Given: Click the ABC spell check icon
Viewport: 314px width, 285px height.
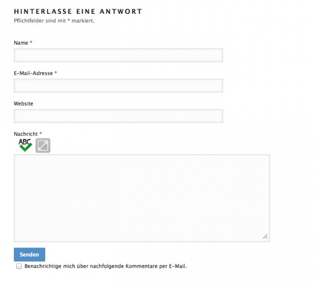Looking at the screenshot, I should (x=25, y=145).
